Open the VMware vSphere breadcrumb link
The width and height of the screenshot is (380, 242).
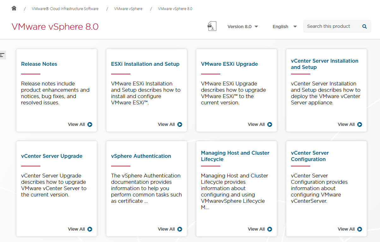click(128, 9)
